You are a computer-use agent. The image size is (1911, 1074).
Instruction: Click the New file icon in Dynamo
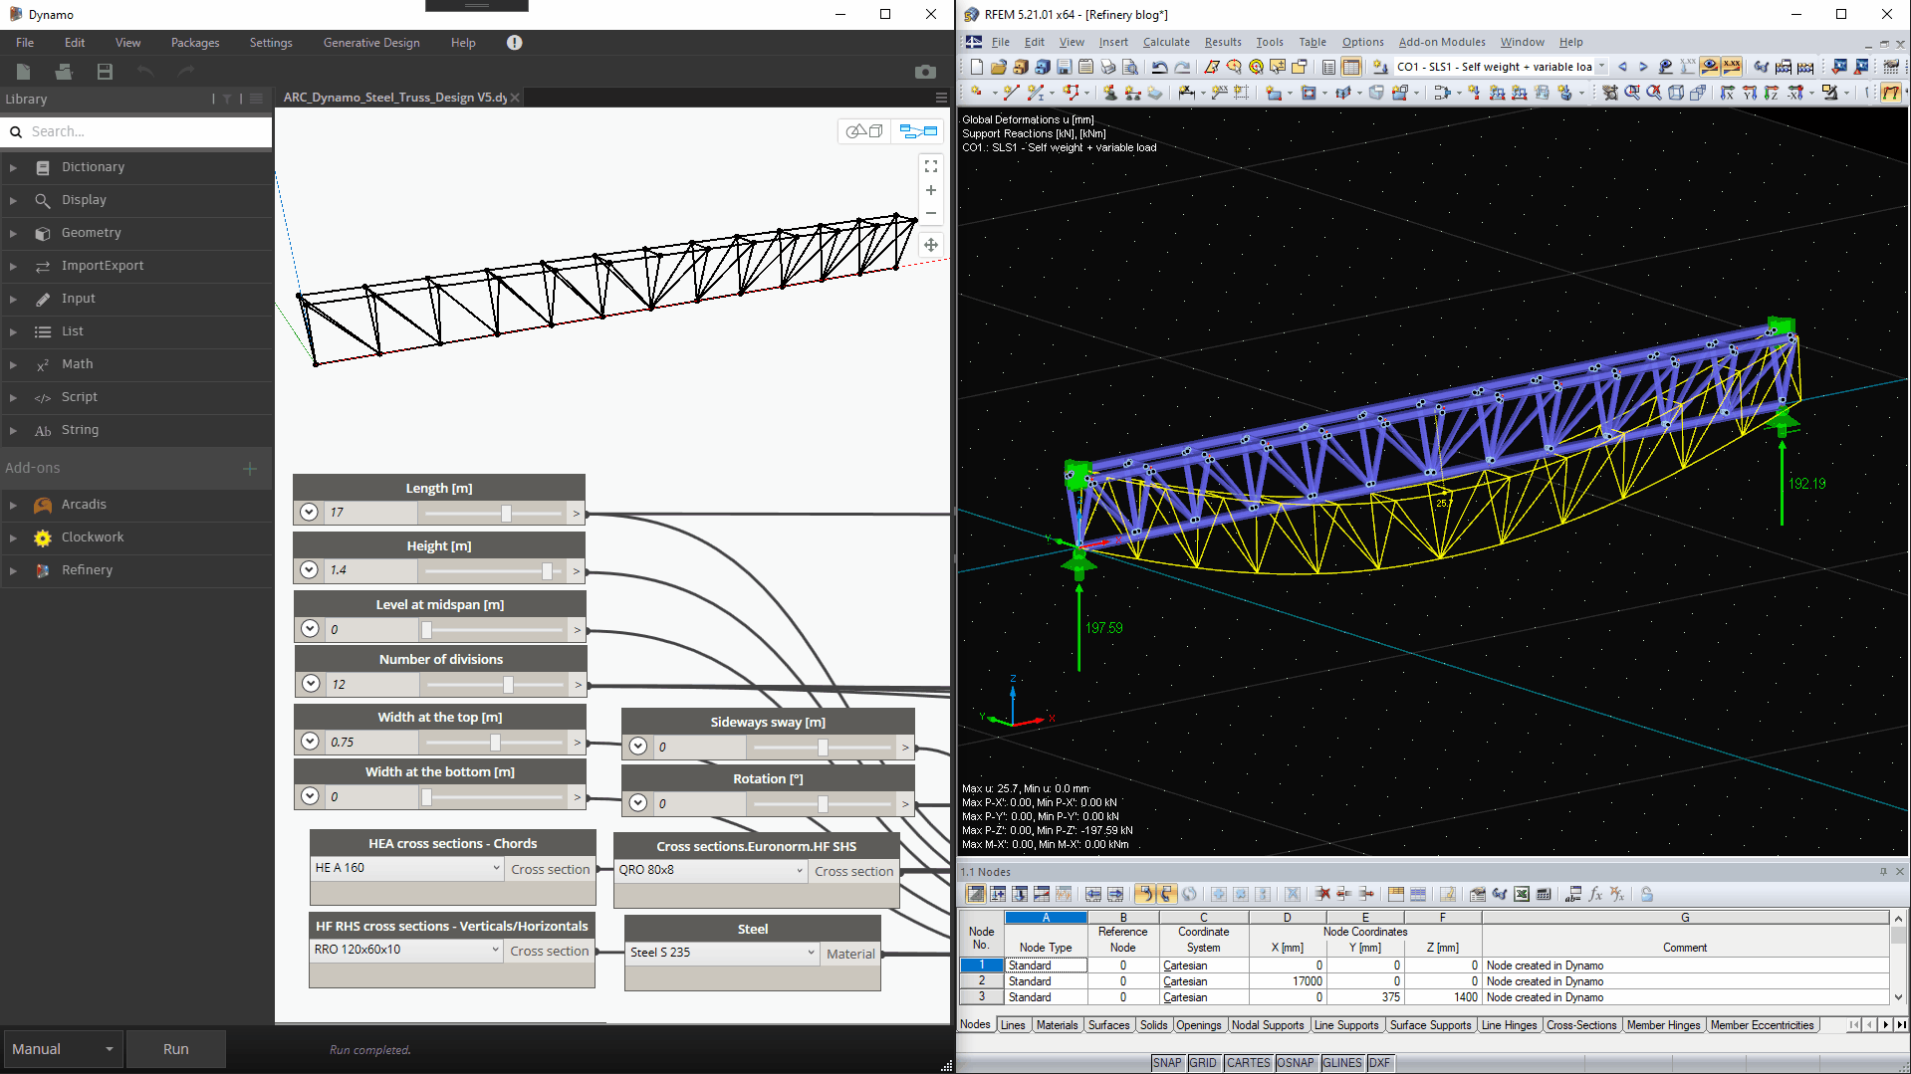[23, 72]
